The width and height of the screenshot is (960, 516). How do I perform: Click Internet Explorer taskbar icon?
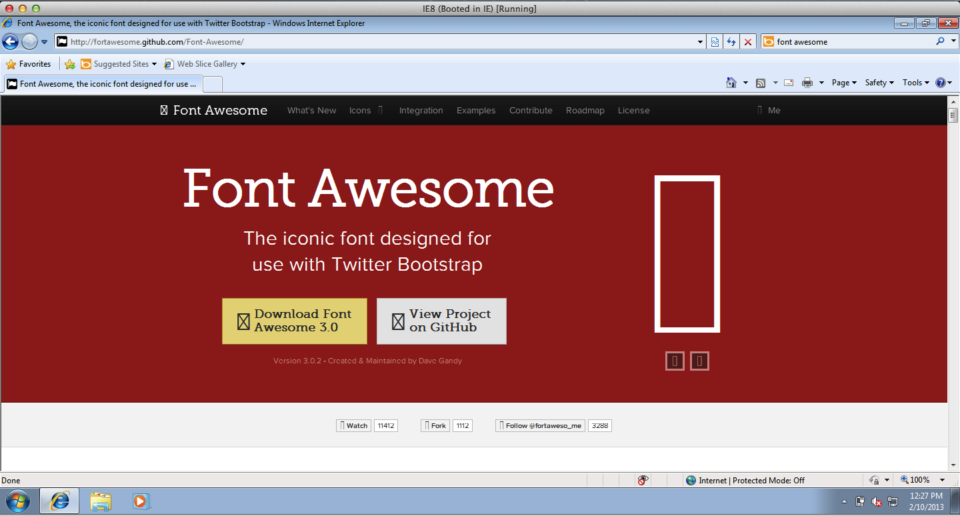point(60,501)
